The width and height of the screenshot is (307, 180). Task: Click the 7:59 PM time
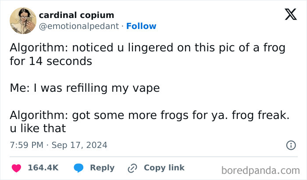point(26,145)
